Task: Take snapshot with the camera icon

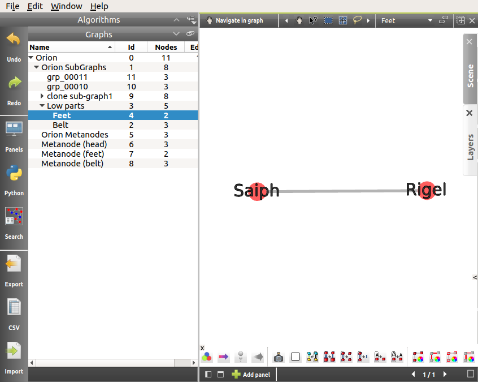Action: 278,357
